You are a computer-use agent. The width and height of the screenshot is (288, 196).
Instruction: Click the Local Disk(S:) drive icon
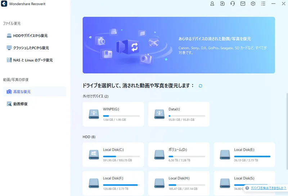[225, 183]
